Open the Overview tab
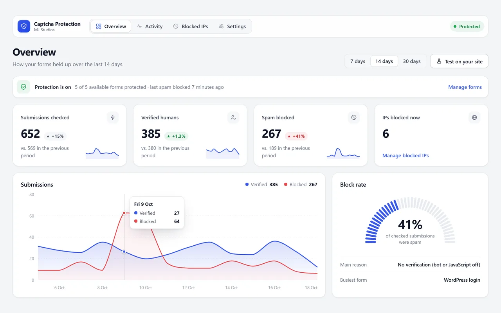The width and height of the screenshot is (501, 313). tap(111, 26)
